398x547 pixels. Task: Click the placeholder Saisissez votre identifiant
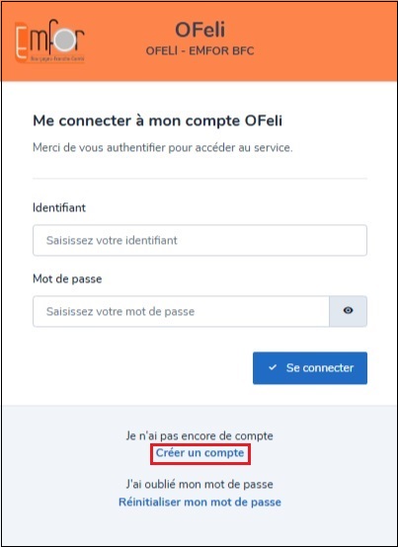[112, 240]
